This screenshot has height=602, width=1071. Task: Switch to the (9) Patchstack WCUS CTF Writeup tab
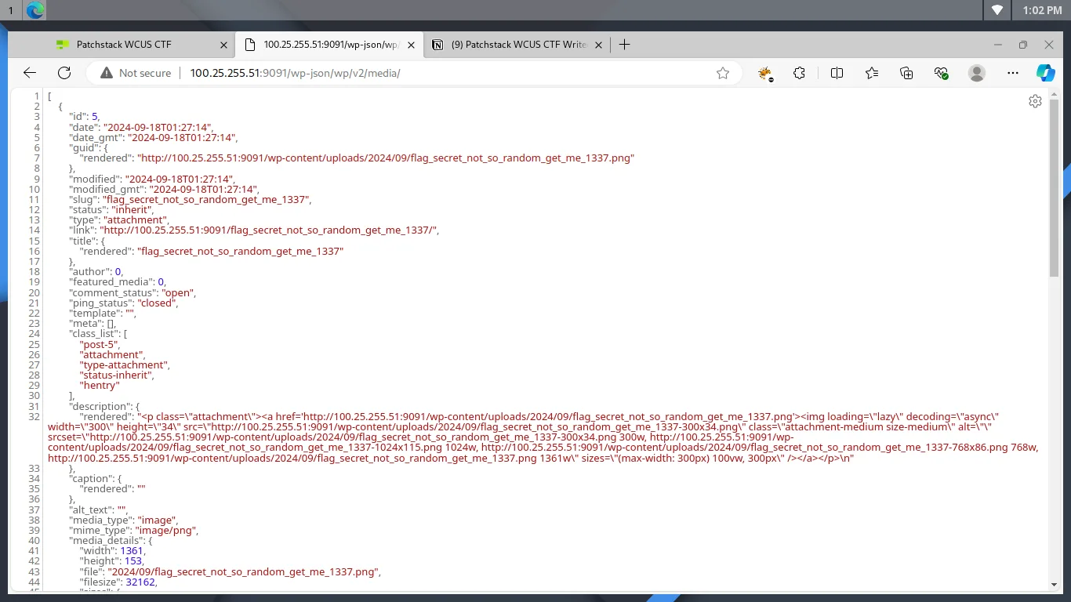click(517, 45)
